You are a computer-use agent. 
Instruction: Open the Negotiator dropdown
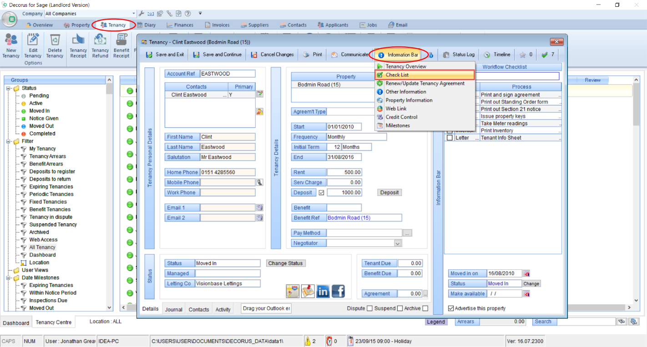point(398,243)
